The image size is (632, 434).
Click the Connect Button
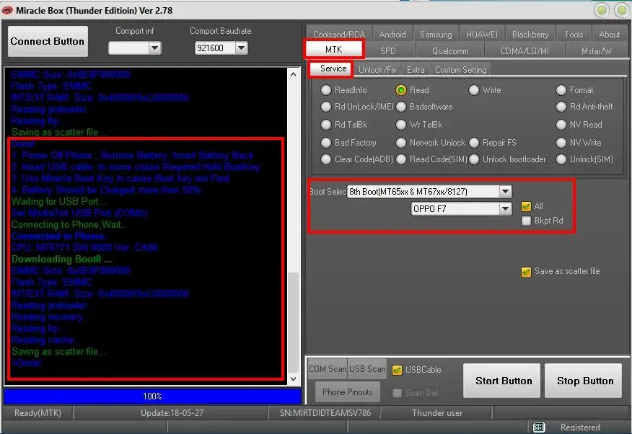click(48, 42)
